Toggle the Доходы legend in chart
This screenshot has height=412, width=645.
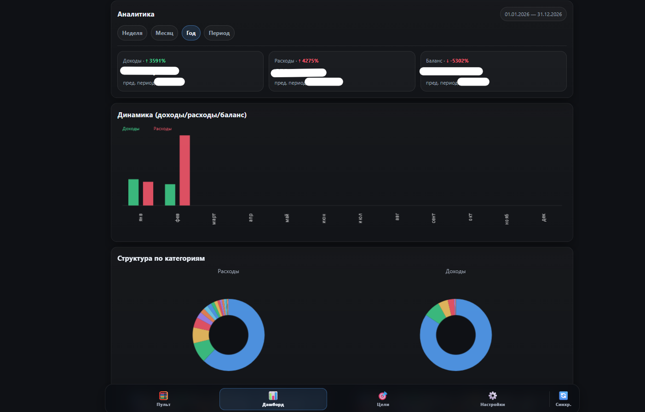pos(131,129)
